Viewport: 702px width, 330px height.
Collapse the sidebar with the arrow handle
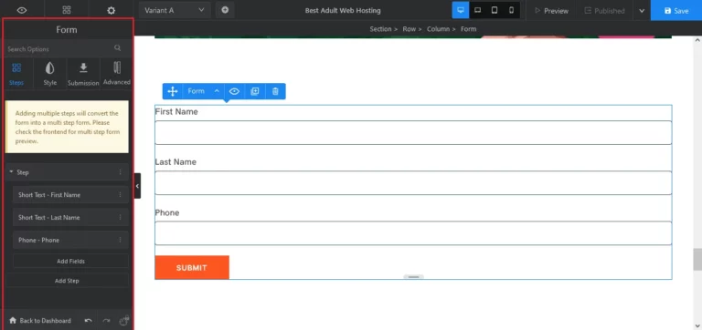click(137, 186)
